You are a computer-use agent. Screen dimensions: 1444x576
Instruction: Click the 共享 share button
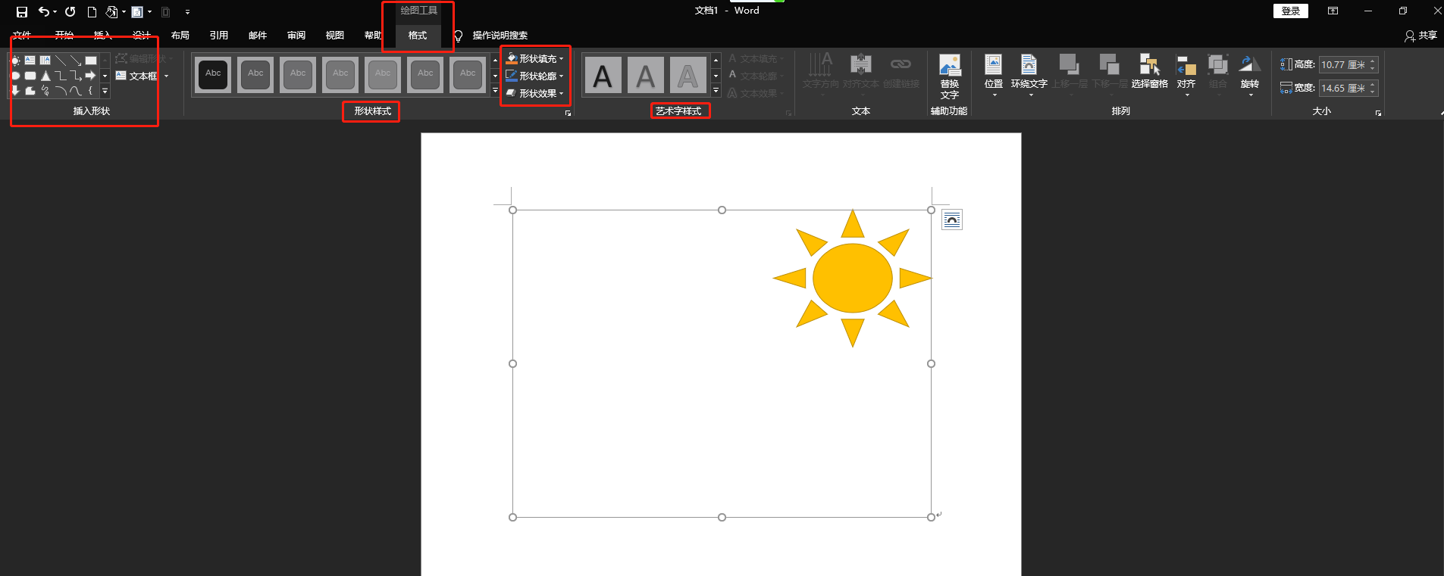click(1421, 36)
